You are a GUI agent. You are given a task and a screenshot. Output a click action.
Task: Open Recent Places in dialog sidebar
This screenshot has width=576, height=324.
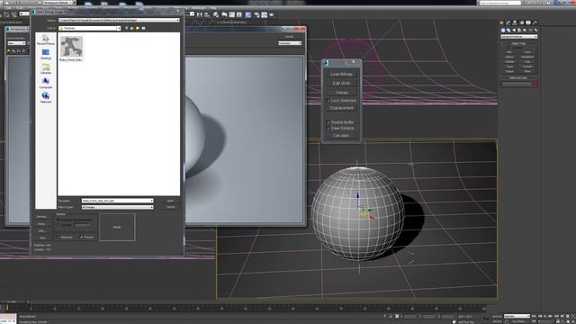pyautogui.click(x=46, y=40)
